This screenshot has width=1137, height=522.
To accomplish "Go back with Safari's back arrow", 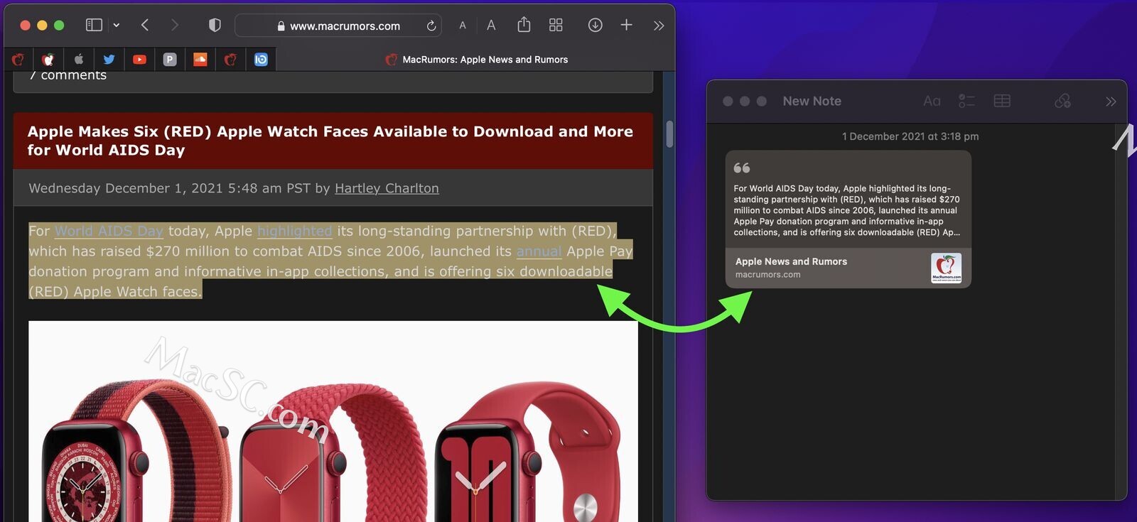I will [145, 25].
